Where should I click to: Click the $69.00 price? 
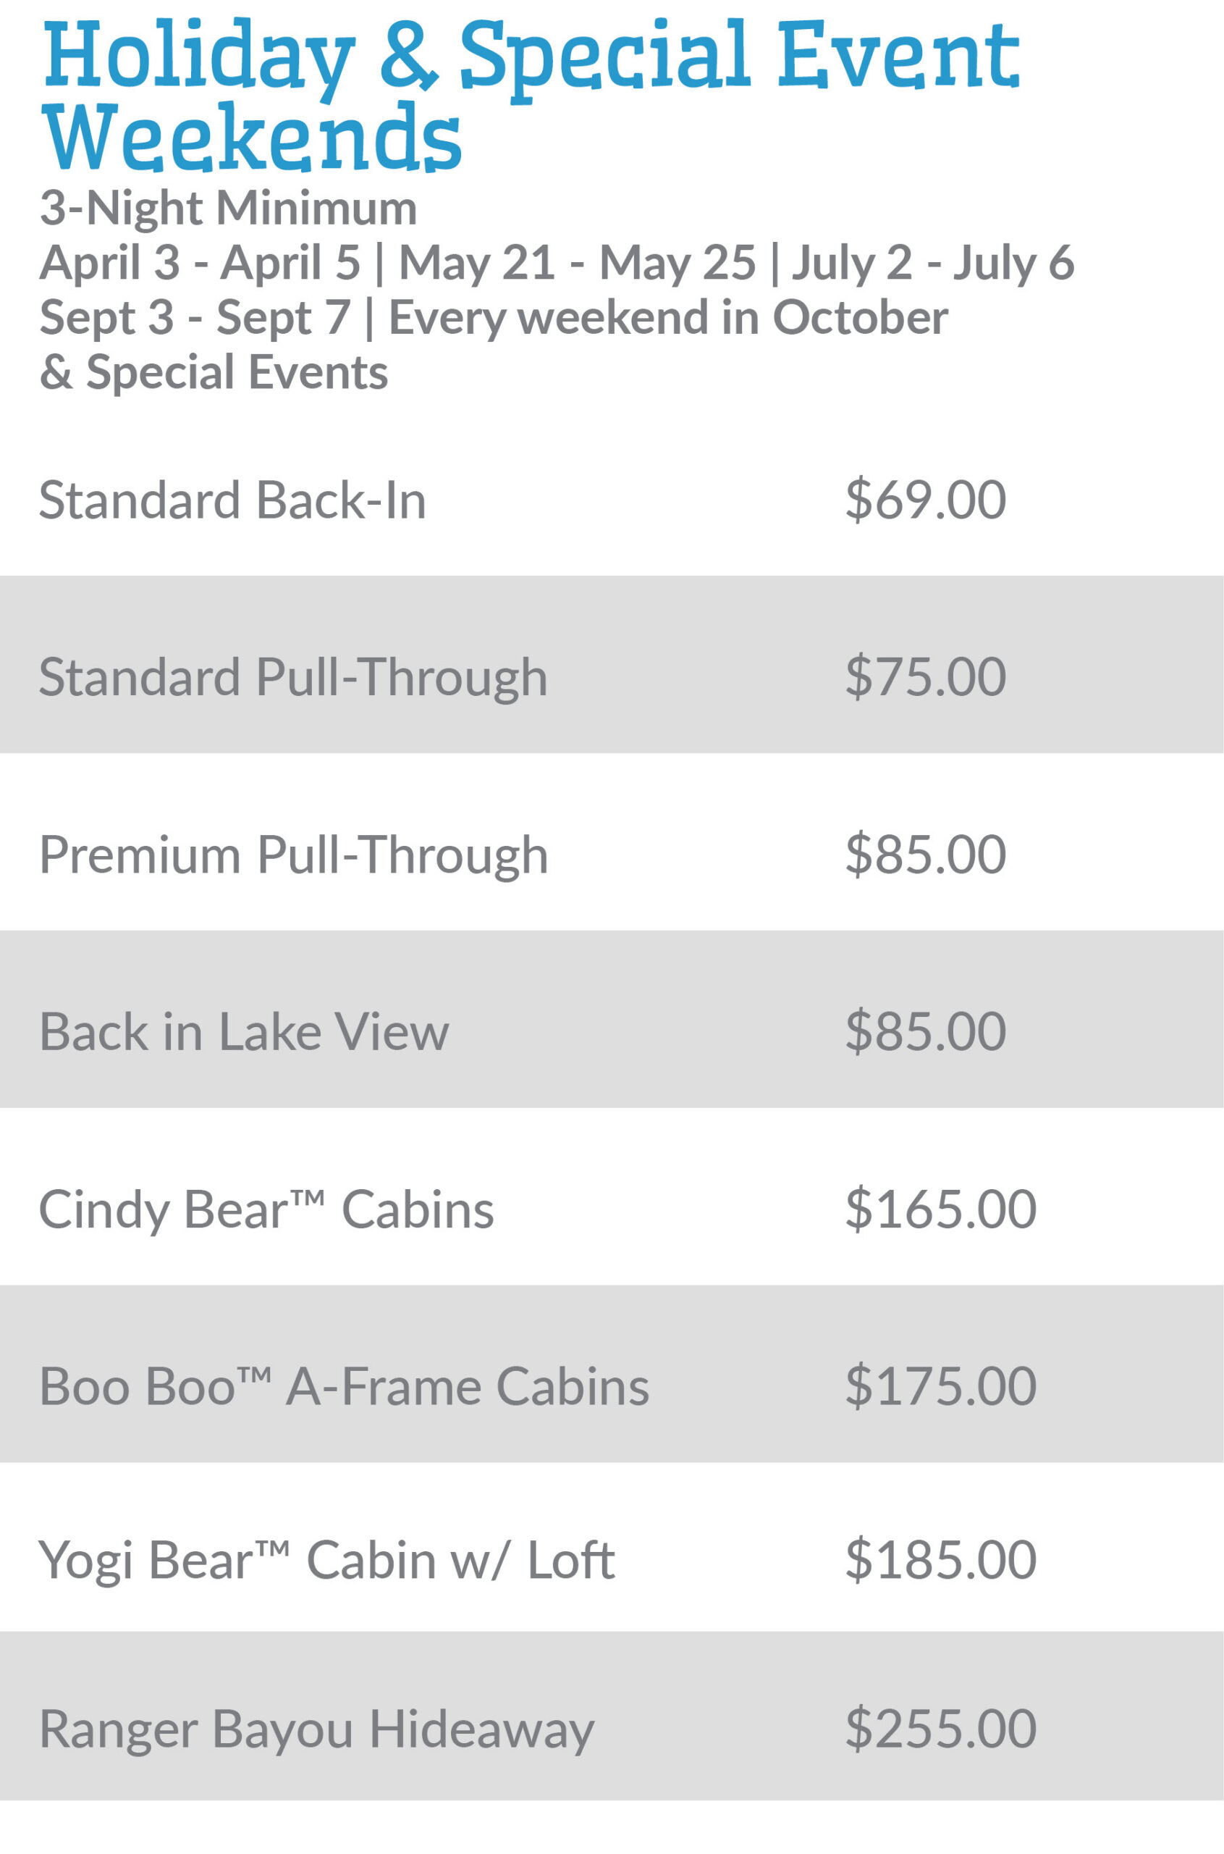(x=926, y=500)
